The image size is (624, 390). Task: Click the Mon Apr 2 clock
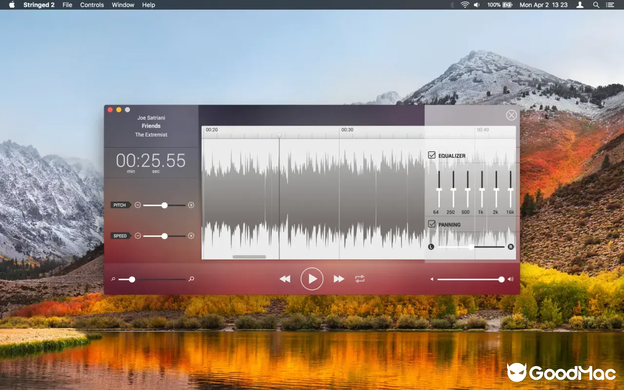point(544,5)
